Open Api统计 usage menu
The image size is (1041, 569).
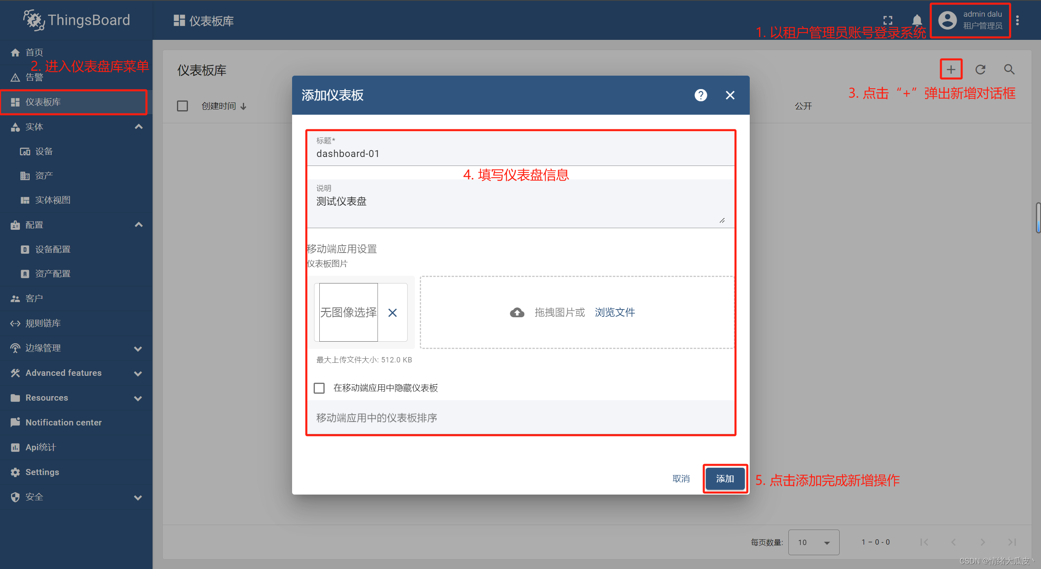76,447
